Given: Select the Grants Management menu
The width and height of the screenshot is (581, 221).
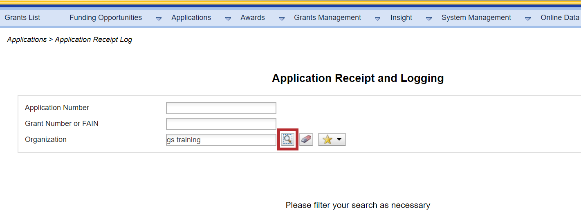Looking at the screenshot, I should point(327,18).
